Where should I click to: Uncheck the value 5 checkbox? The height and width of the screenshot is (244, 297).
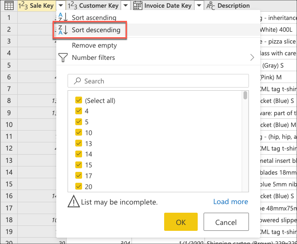point(78,122)
